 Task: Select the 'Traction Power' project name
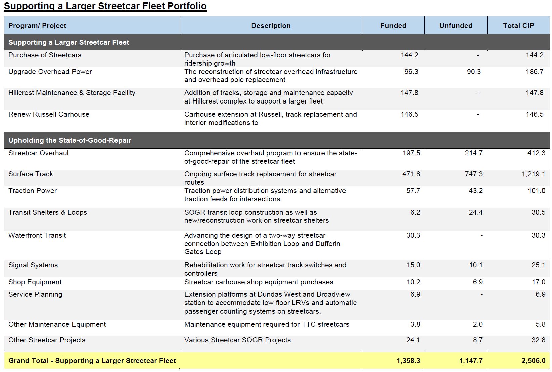(33, 191)
